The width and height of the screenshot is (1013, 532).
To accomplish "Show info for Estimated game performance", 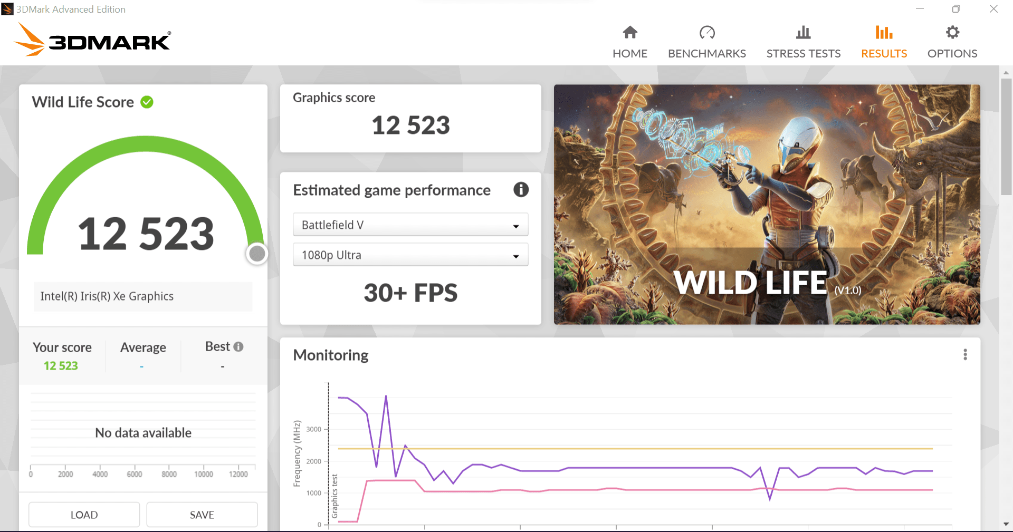I will (521, 190).
